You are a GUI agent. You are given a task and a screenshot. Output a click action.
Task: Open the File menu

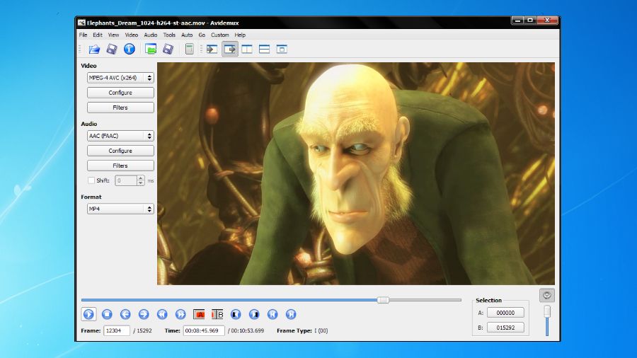click(x=84, y=35)
